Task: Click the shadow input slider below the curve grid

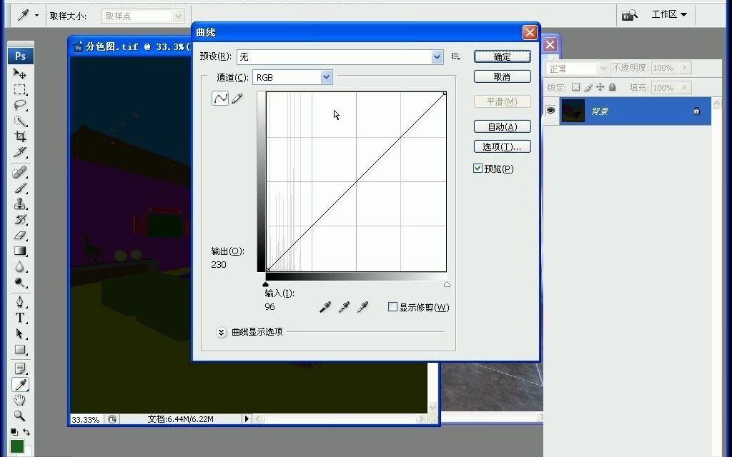Action: point(265,283)
